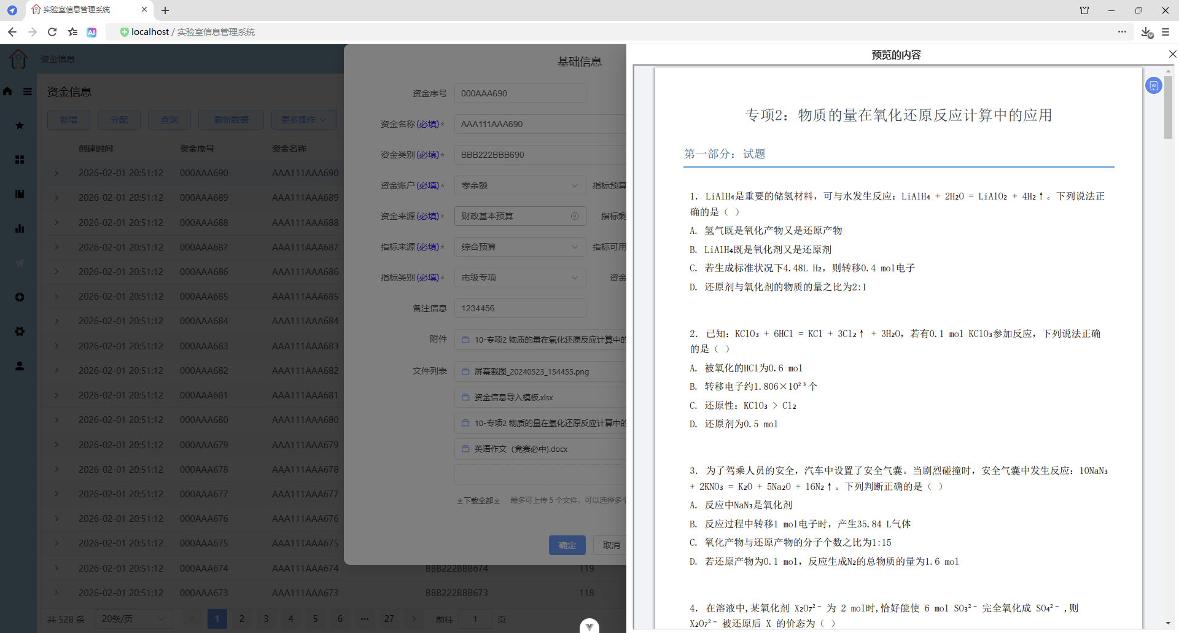Clear the 财政基本预算 field with its circle icon
The height and width of the screenshot is (633, 1179).
point(575,216)
